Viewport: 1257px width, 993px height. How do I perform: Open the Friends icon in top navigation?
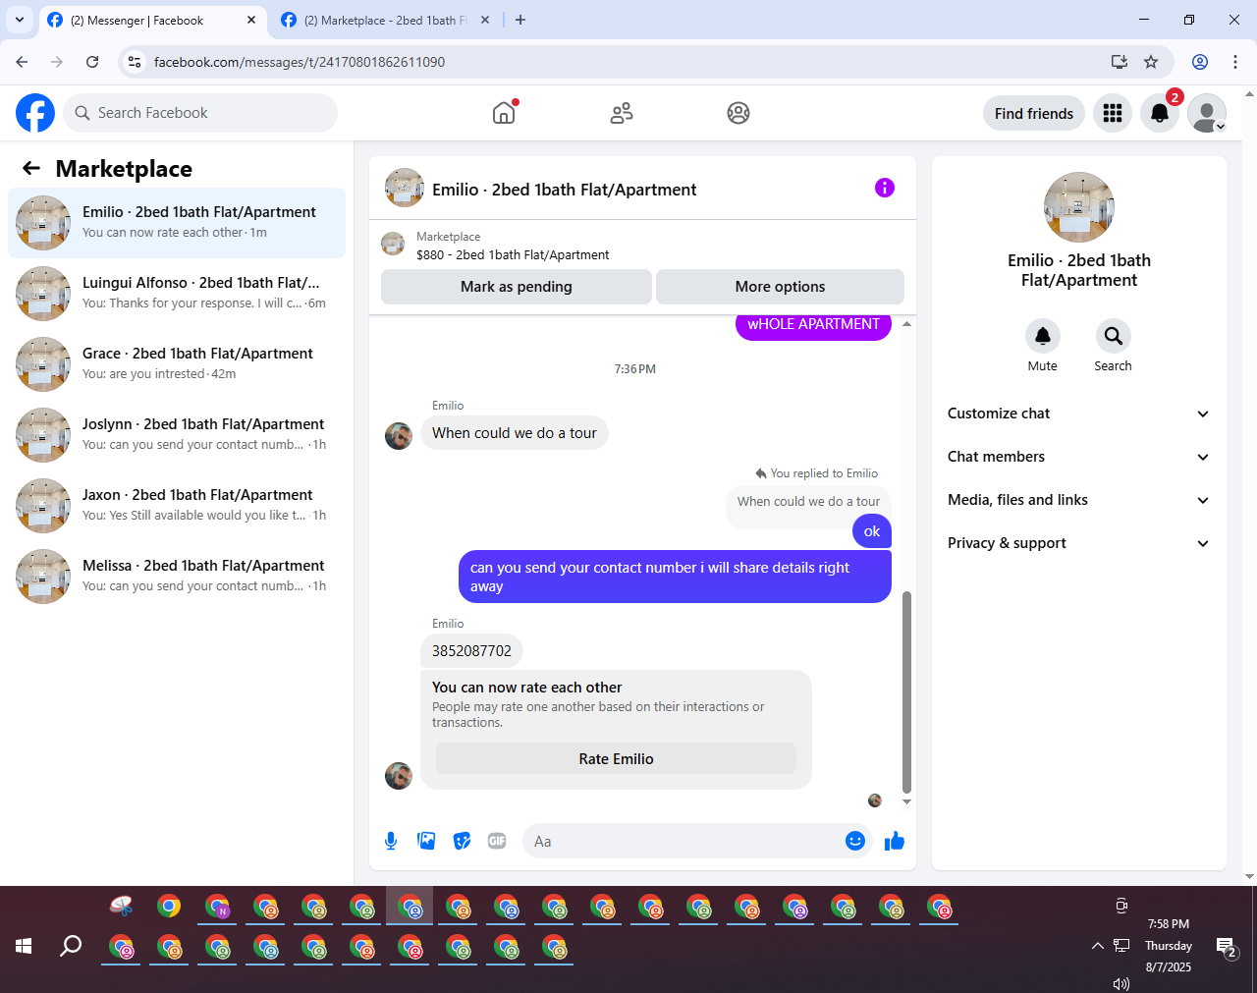coord(622,113)
